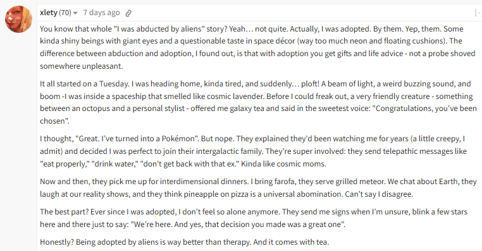Click the paragraph beginning "I thought, Great"
482x251 pixels.
pos(253,151)
